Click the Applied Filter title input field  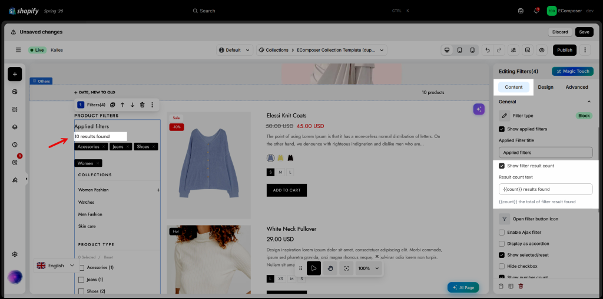click(x=545, y=152)
